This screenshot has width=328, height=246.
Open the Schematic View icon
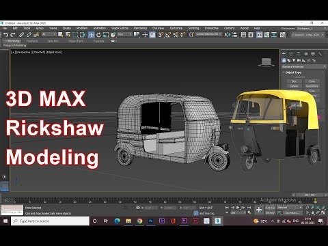tap(274, 35)
